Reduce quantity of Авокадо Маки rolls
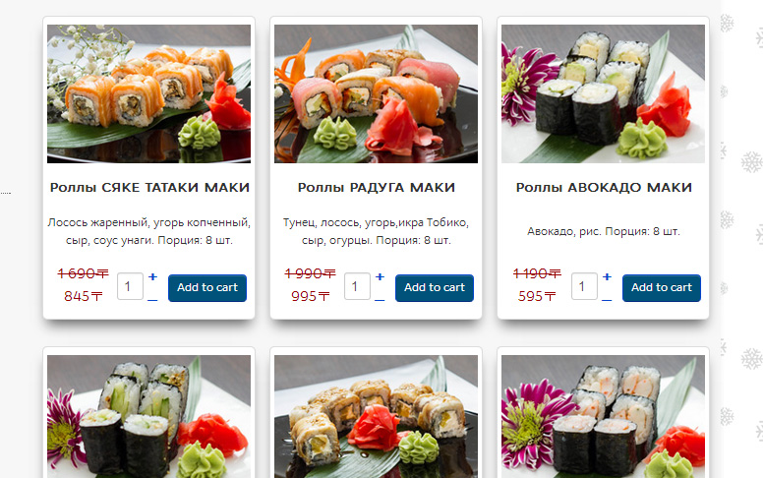Viewport: 763px width, 478px height. [x=607, y=300]
